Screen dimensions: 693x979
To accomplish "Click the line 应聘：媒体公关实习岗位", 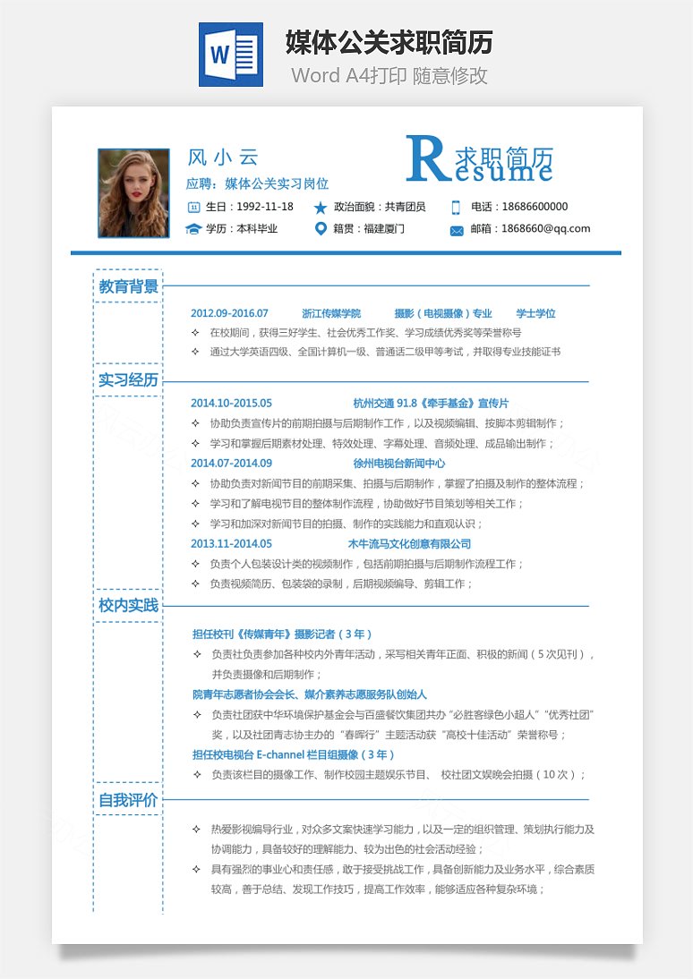I will click(258, 183).
